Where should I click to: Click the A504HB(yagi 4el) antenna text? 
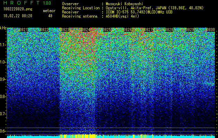coord(122,16)
